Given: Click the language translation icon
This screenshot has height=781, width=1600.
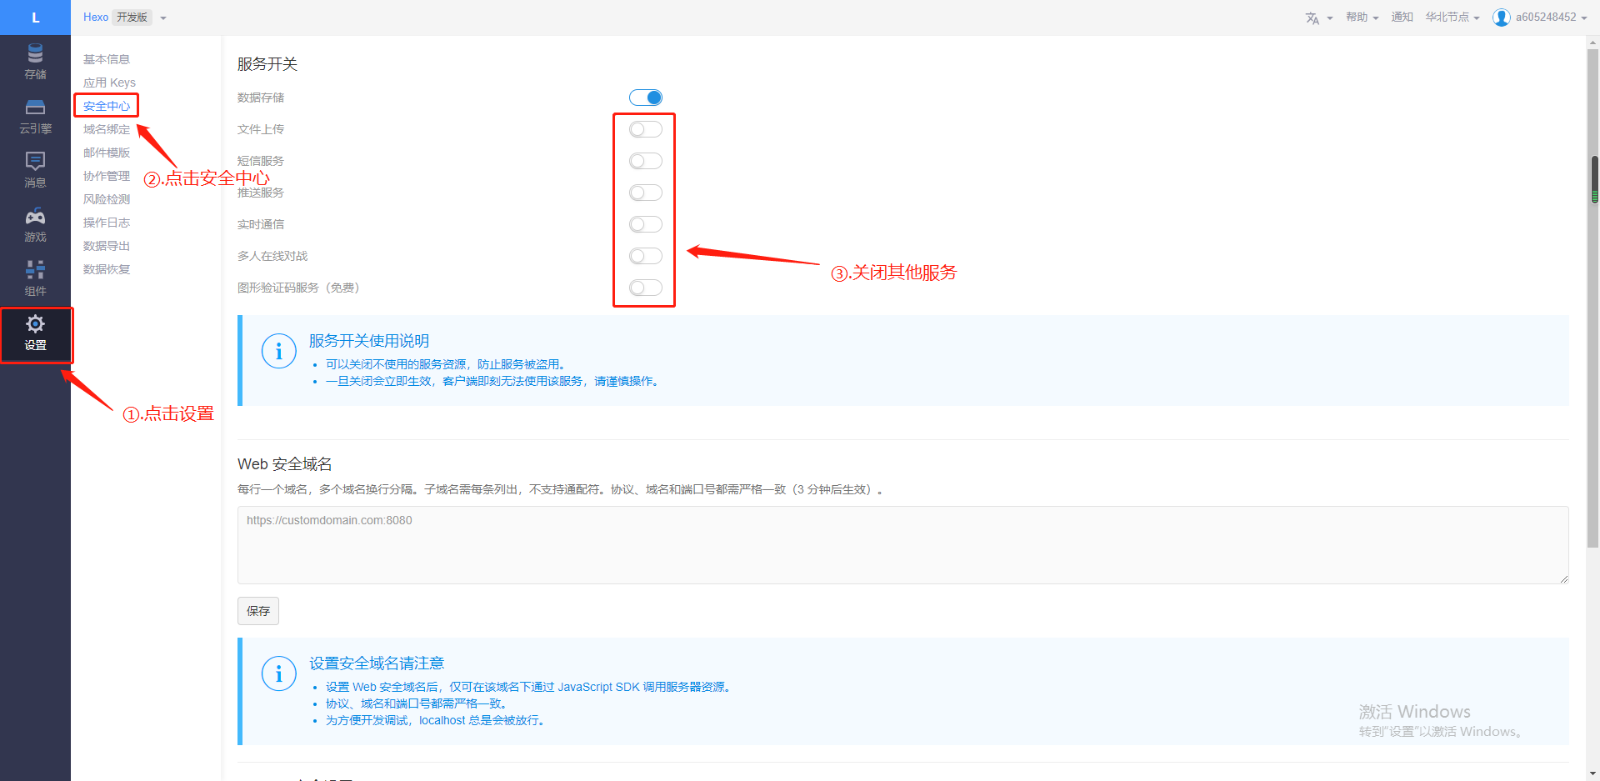Looking at the screenshot, I should (1312, 18).
